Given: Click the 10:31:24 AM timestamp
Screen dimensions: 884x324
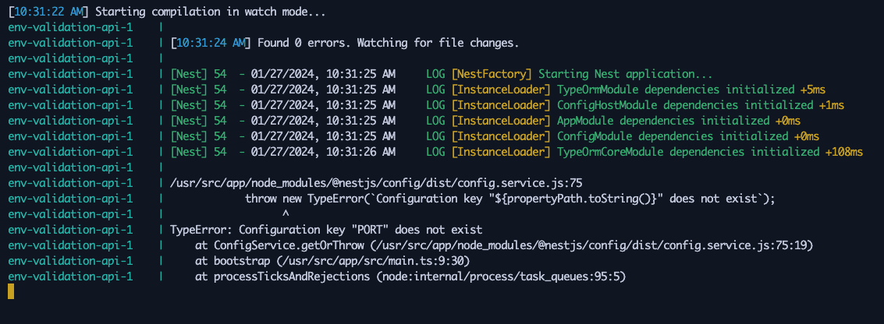Looking at the screenshot, I should pos(210,43).
